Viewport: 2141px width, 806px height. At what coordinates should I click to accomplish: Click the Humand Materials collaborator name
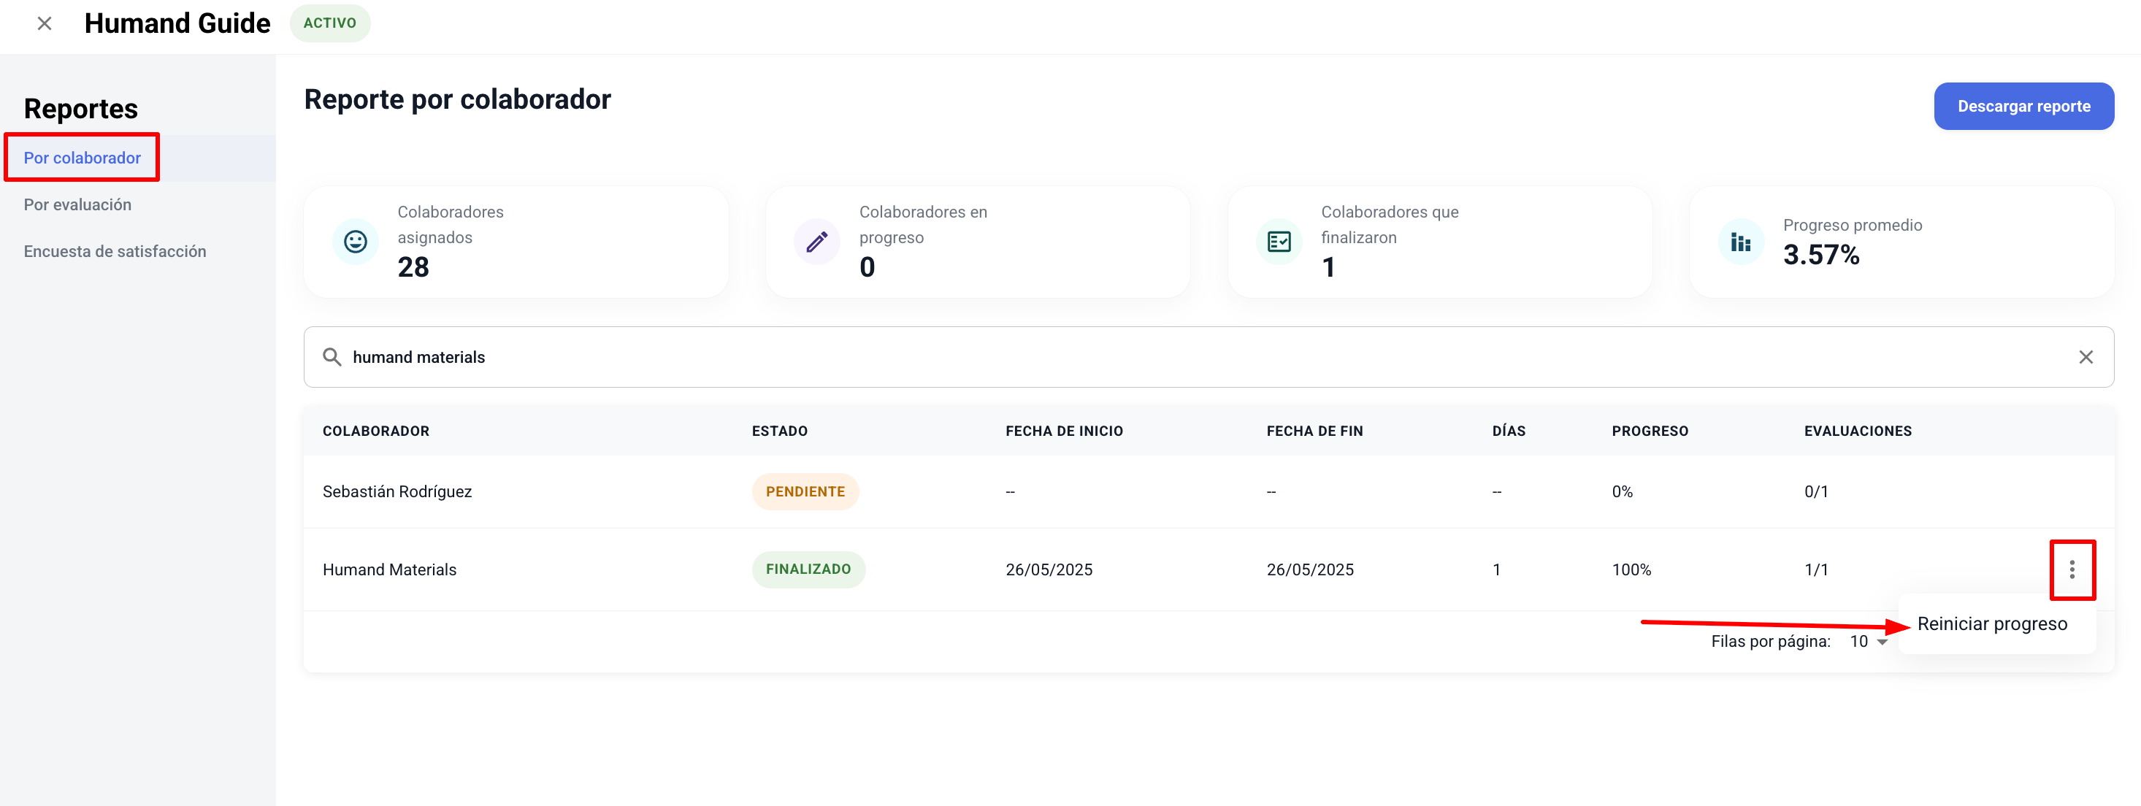tap(389, 569)
